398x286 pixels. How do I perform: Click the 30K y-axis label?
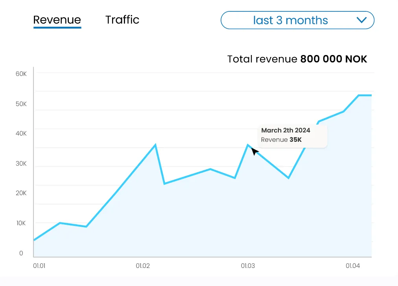pos(21,163)
